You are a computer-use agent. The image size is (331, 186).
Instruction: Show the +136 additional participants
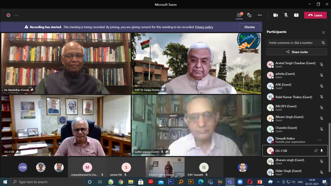click(23, 167)
